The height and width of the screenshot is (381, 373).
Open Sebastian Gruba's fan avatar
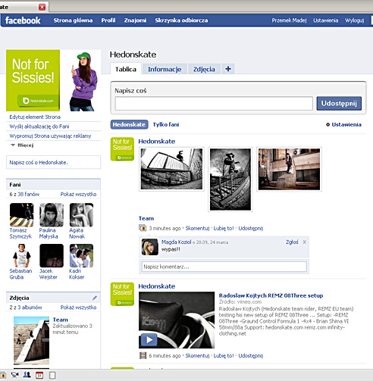[x=22, y=255]
